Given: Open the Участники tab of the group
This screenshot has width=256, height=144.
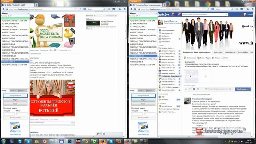Looking at the screenshot, I should (x=218, y=52).
